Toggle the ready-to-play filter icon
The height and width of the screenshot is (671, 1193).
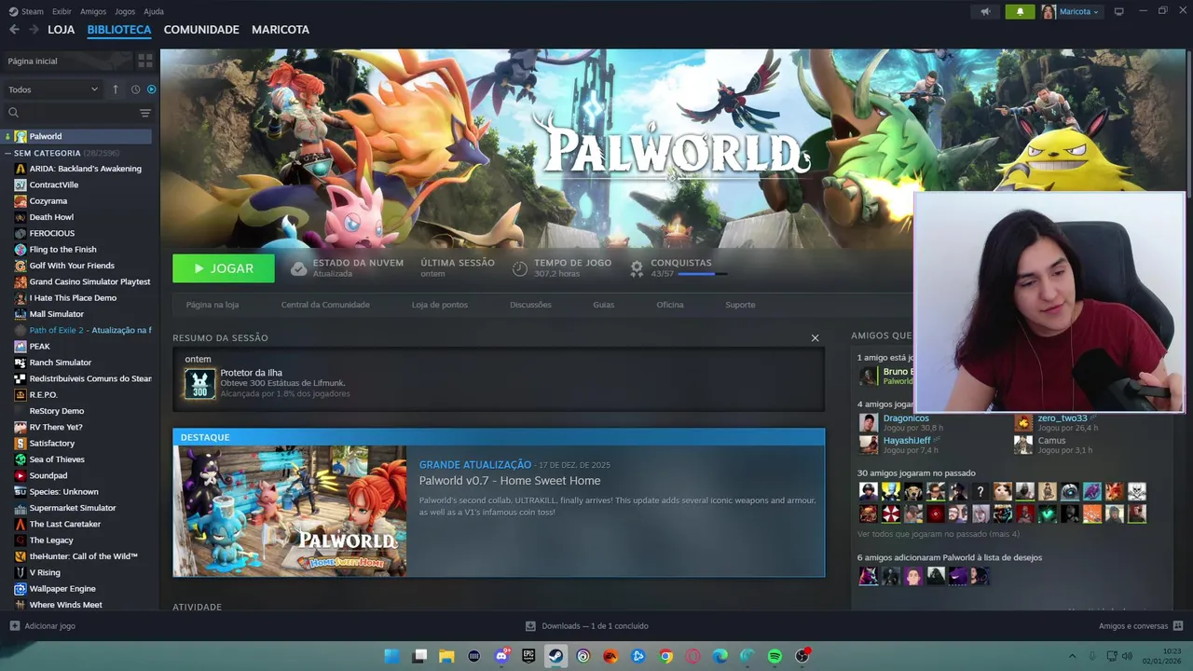pyautogui.click(x=151, y=89)
